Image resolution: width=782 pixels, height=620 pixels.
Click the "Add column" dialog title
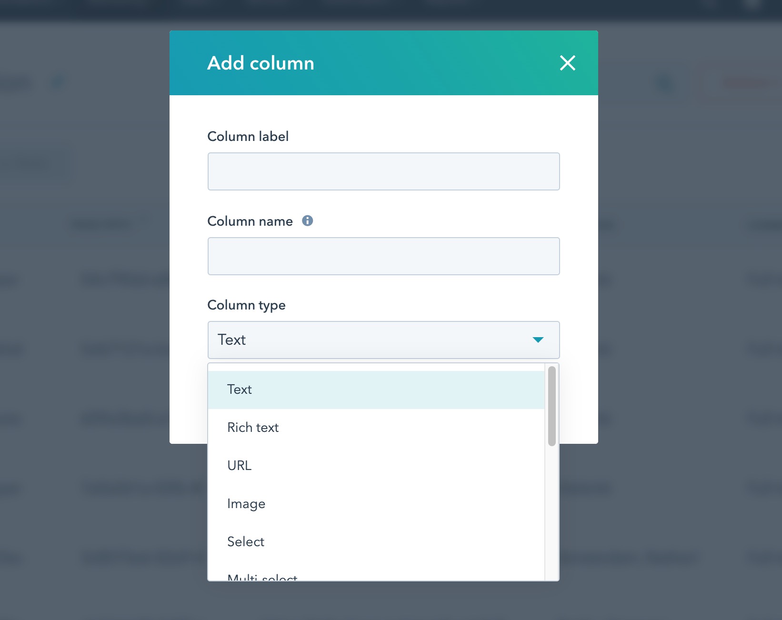(x=261, y=63)
